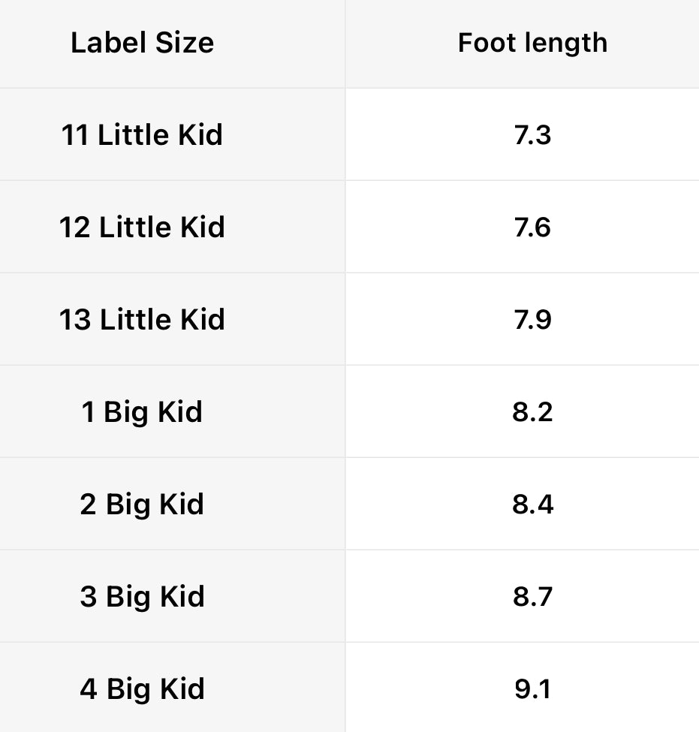Click the number 13 in the size column
699x732 pixels.
click(75, 320)
